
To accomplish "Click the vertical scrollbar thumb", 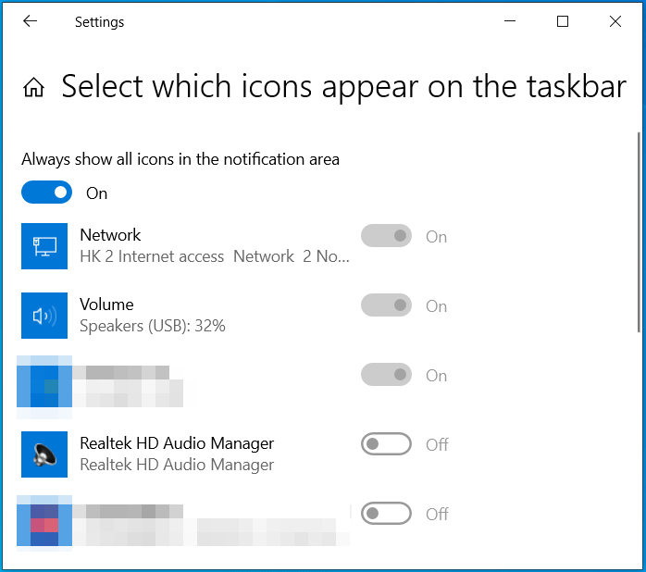I will tap(639, 231).
